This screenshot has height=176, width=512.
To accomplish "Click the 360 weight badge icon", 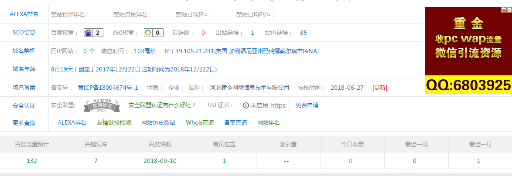I will (154, 33).
